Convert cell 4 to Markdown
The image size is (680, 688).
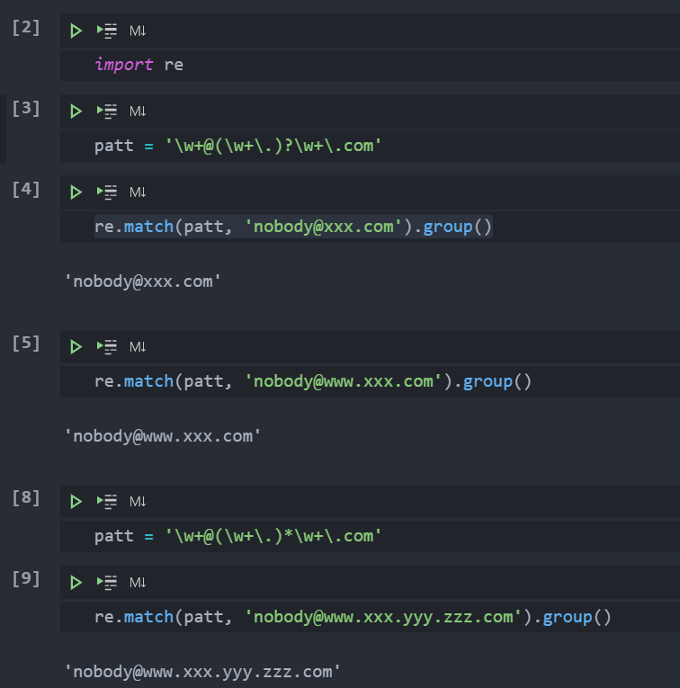(x=138, y=192)
